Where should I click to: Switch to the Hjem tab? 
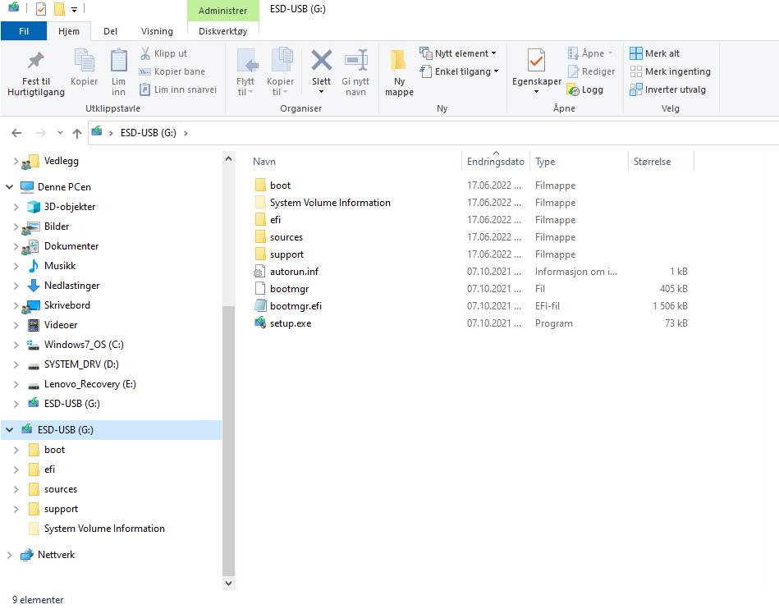tap(69, 31)
